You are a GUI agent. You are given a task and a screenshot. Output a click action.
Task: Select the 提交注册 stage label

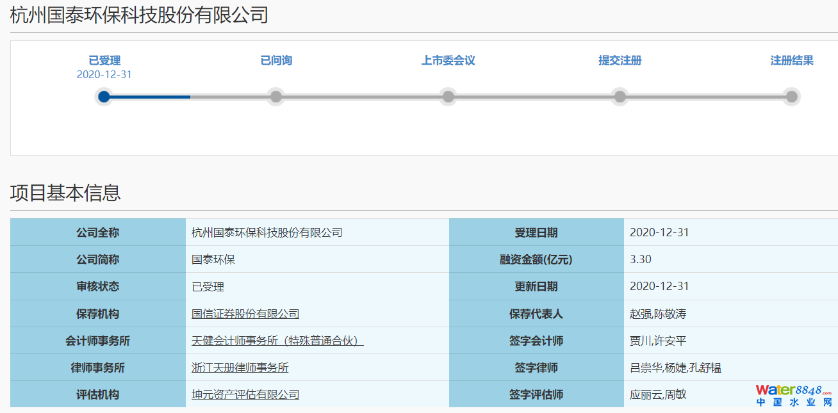pos(620,61)
